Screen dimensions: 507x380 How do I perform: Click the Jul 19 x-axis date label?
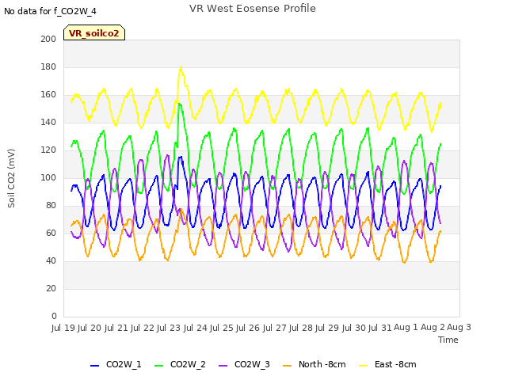tap(63, 328)
